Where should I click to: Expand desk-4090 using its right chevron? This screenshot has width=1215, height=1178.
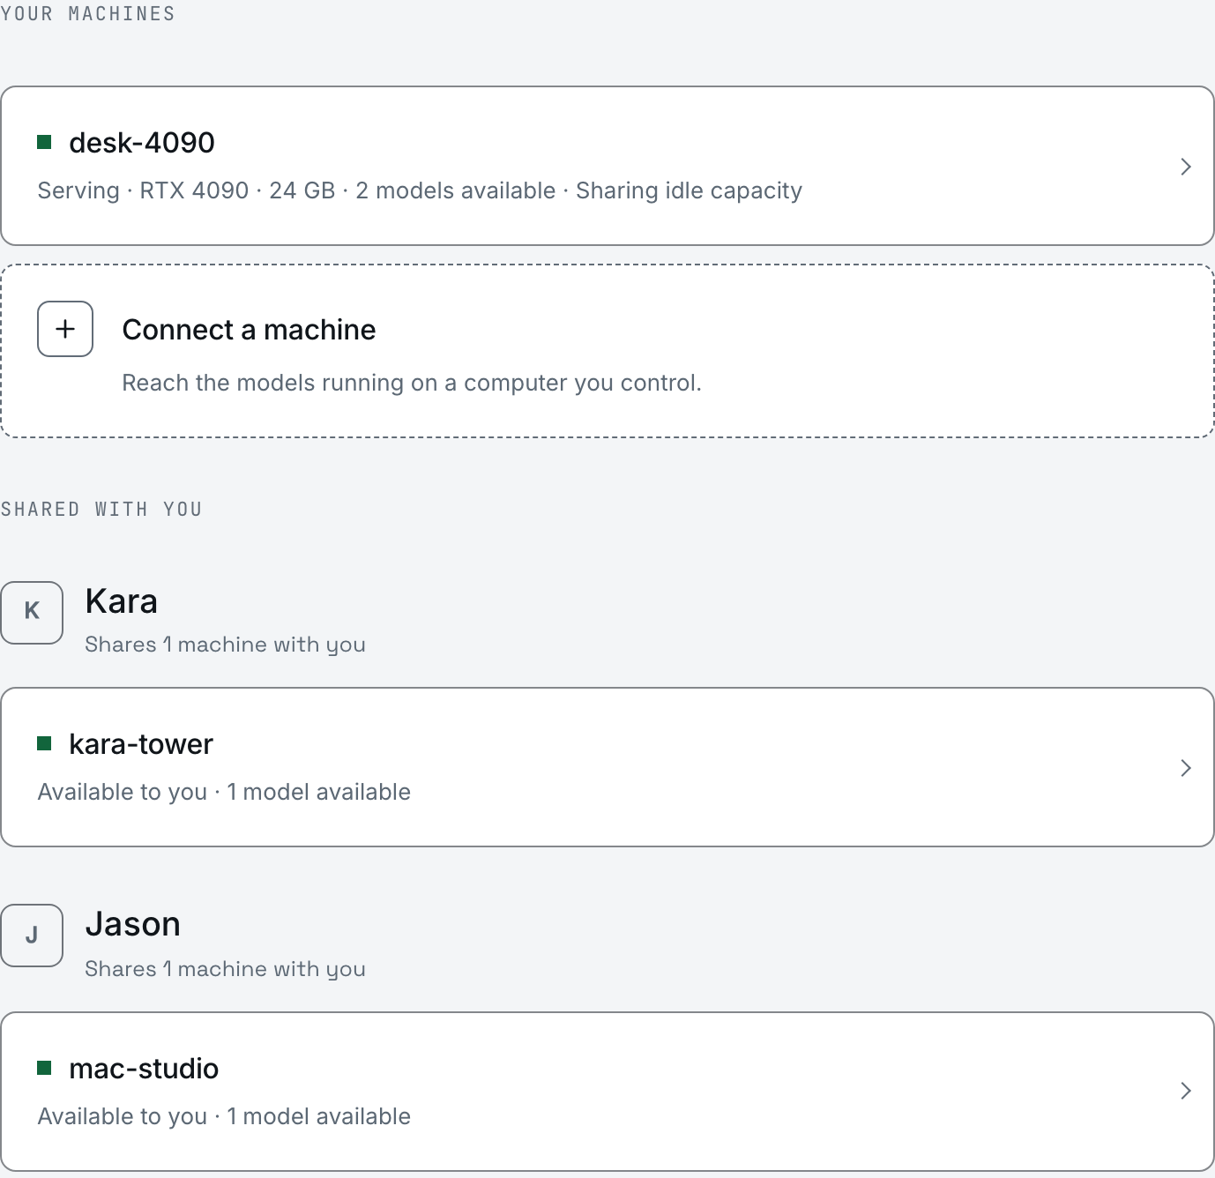click(x=1186, y=167)
